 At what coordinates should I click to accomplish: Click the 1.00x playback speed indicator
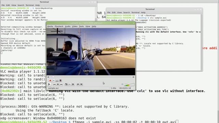[113, 88]
